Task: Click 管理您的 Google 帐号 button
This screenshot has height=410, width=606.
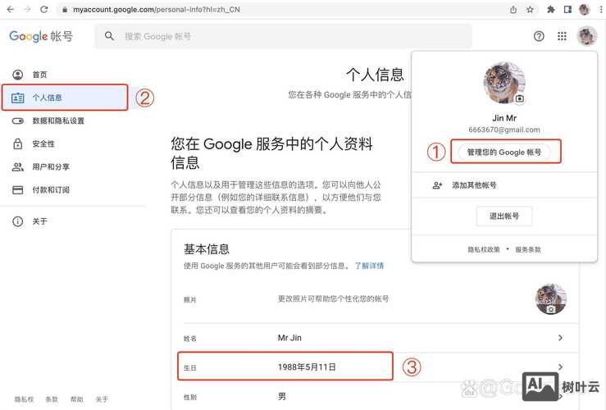Action: [x=504, y=153]
